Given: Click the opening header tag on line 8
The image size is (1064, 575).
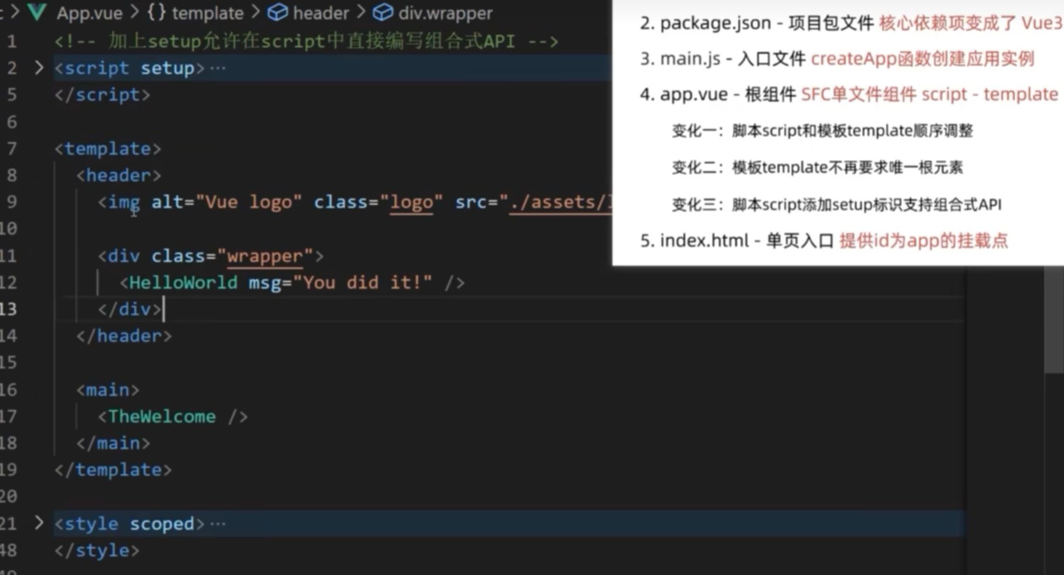Looking at the screenshot, I should [x=118, y=175].
